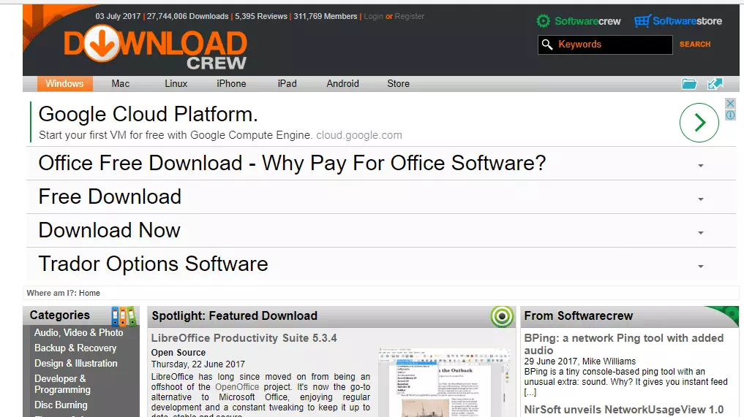Screen dimensions: 744x417
Task: Open Developer & Programming category
Action: pyautogui.click(x=63, y=384)
